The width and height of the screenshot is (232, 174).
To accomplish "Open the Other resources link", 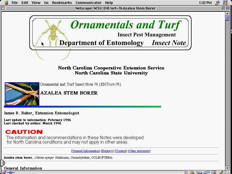I will point(139,151).
